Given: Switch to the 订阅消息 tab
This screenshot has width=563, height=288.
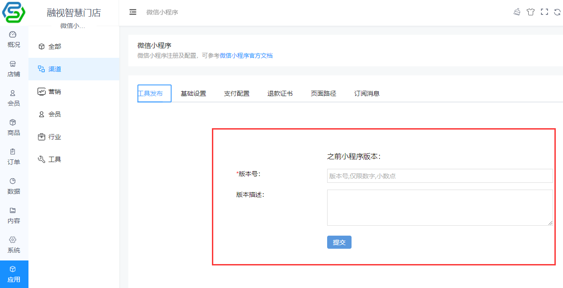Looking at the screenshot, I should tap(367, 93).
